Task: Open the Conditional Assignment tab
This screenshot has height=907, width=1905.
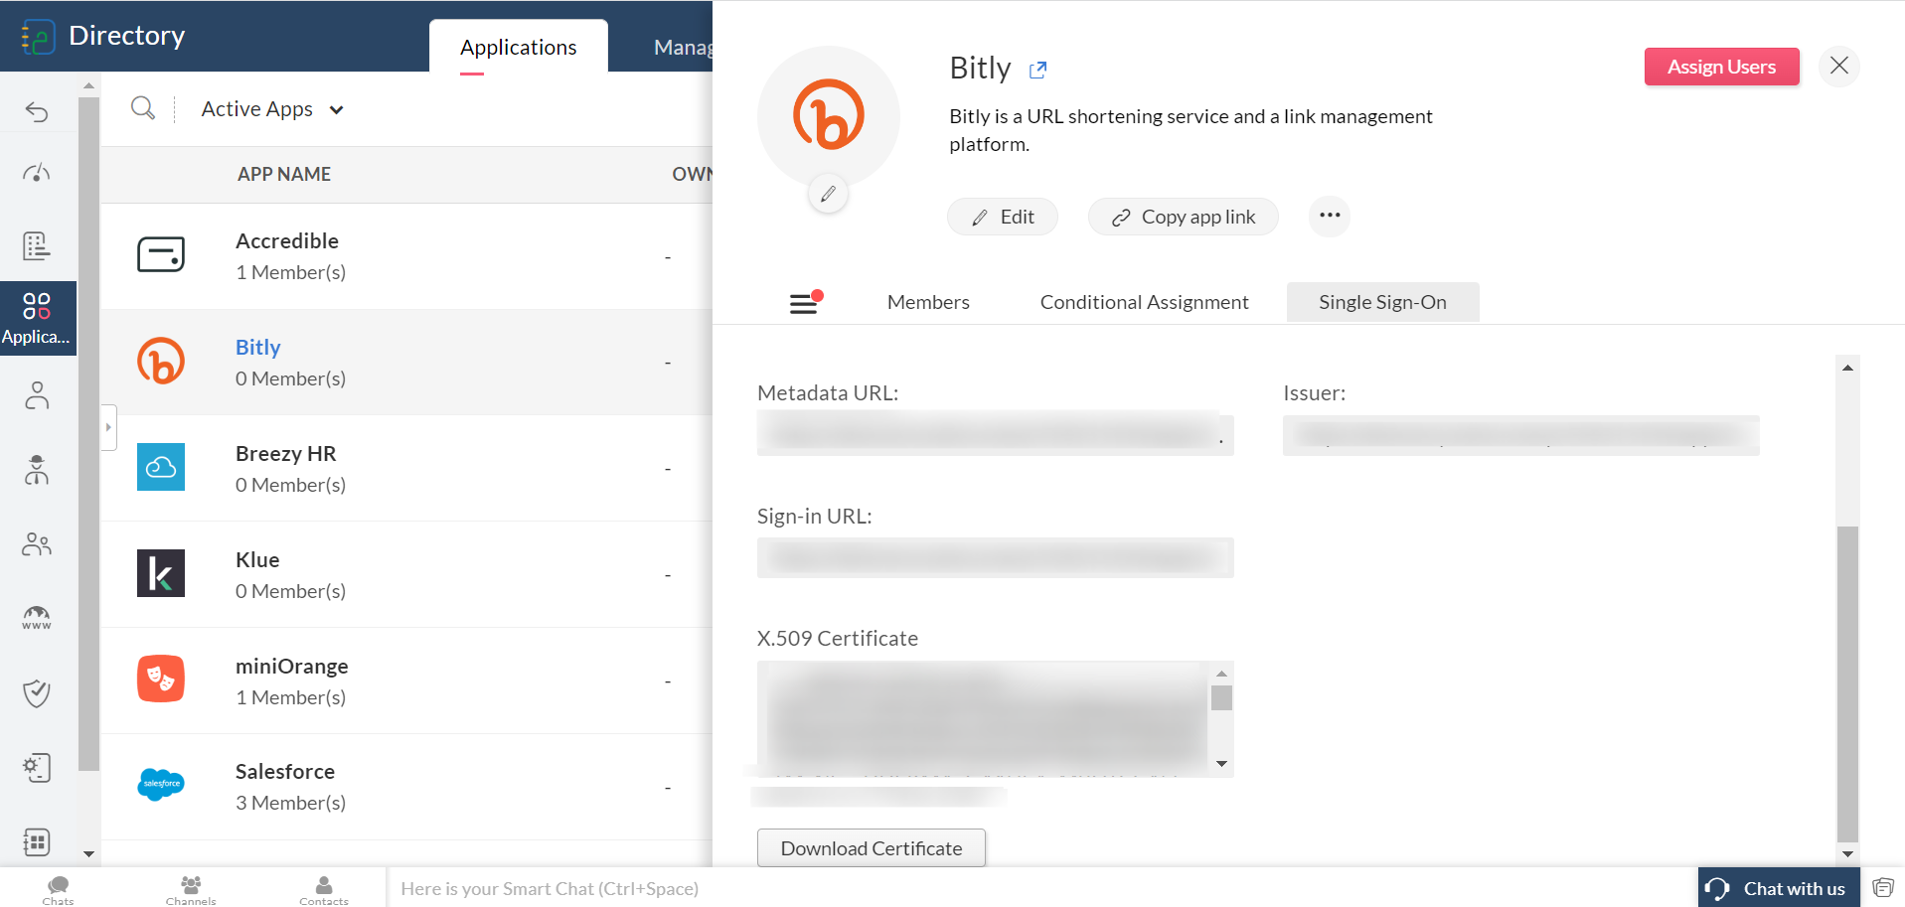Action: point(1145,302)
